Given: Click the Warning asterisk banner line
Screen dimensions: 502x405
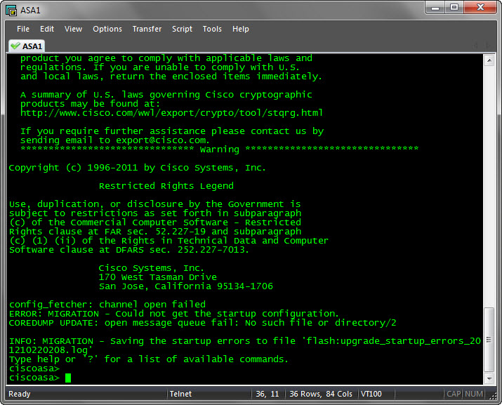Looking at the screenshot, I should click(219, 150).
